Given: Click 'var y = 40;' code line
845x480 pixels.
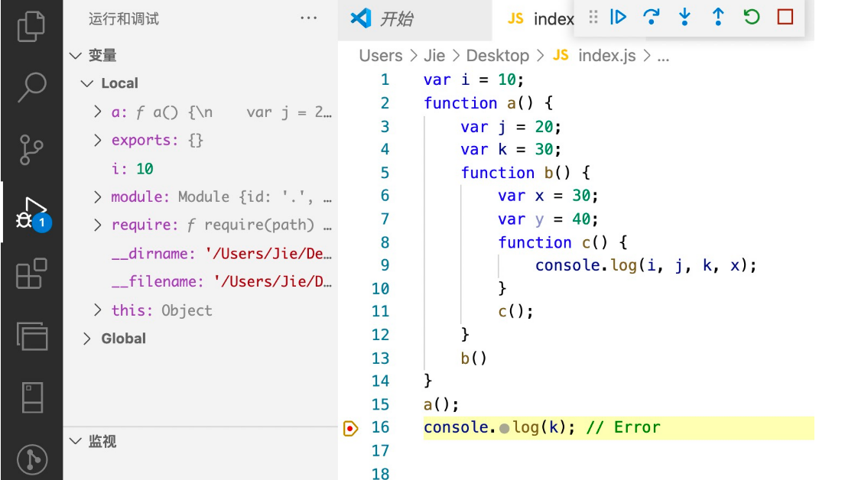Looking at the screenshot, I should [x=548, y=219].
